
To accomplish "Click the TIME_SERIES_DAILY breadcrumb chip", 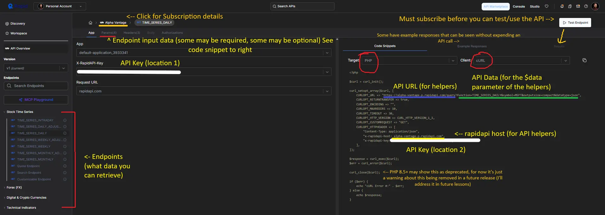I will (155, 23).
